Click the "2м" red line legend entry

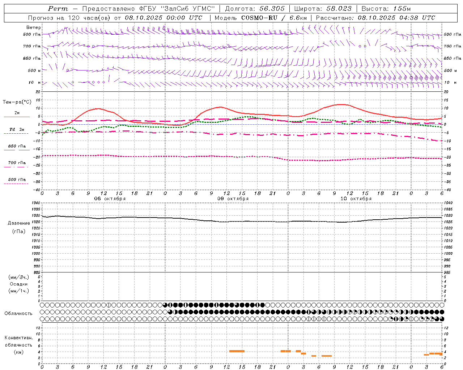click(17, 113)
